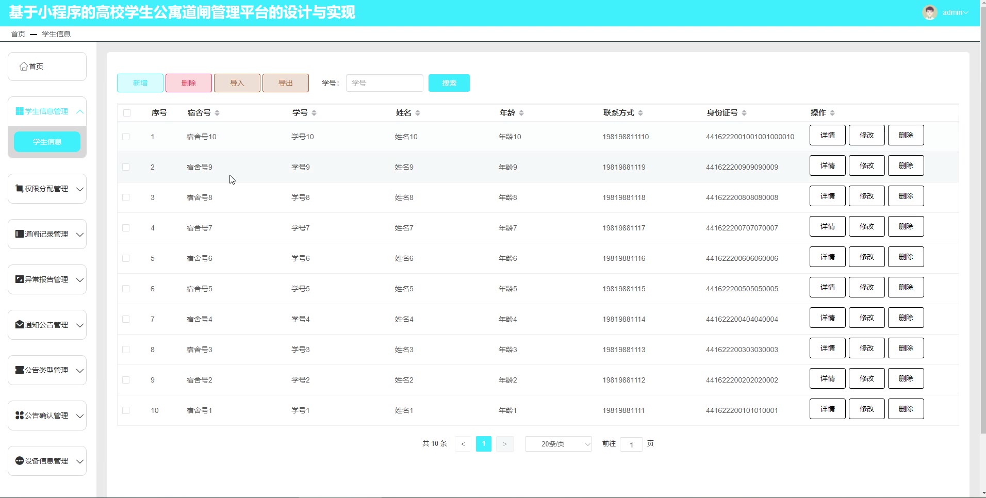The height and width of the screenshot is (498, 986).
Task: Click the 学生信息管理 grid icon
Action: click(20, 111)
